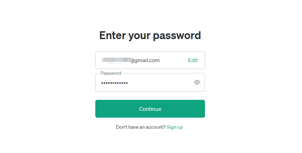302x153 pixels.
Task: Click the "Don't have an account?" text
Action: [141, 127]
